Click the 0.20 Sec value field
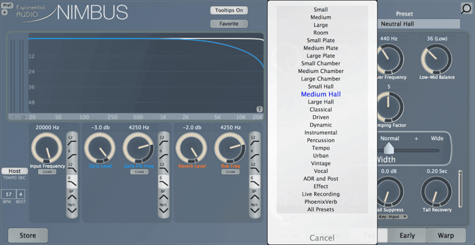Screen dimensions: 475x245 pyautogui.click(x=436, y=171)
